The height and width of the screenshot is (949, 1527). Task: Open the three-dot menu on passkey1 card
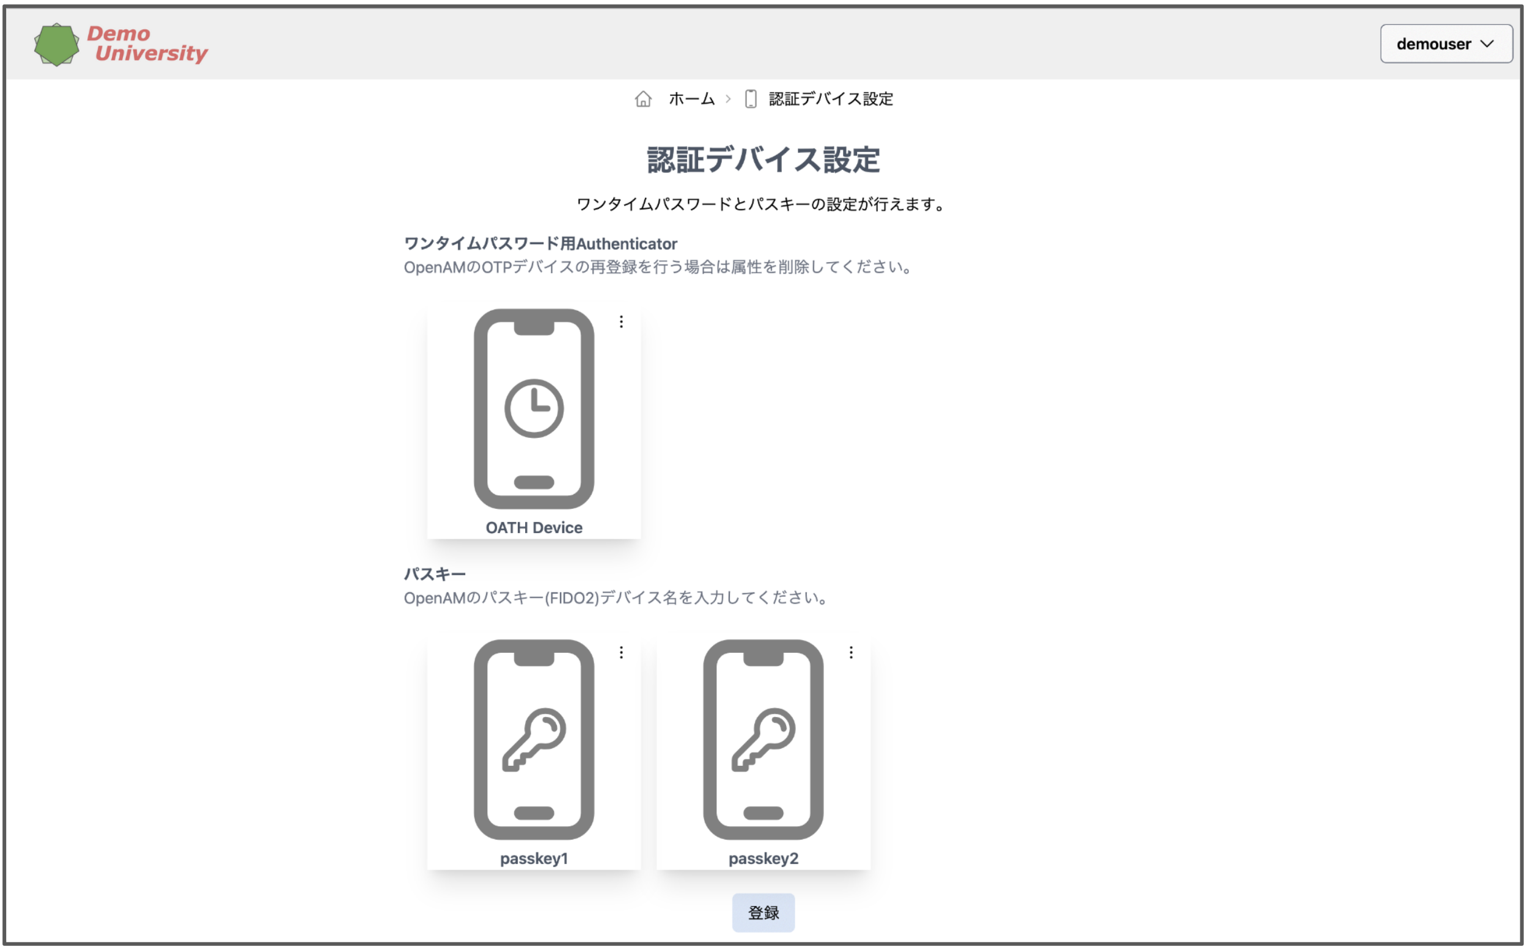tap(620, 653)
